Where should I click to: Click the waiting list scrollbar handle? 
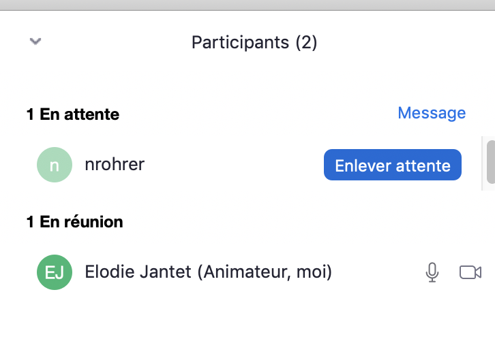click(490, 161)
